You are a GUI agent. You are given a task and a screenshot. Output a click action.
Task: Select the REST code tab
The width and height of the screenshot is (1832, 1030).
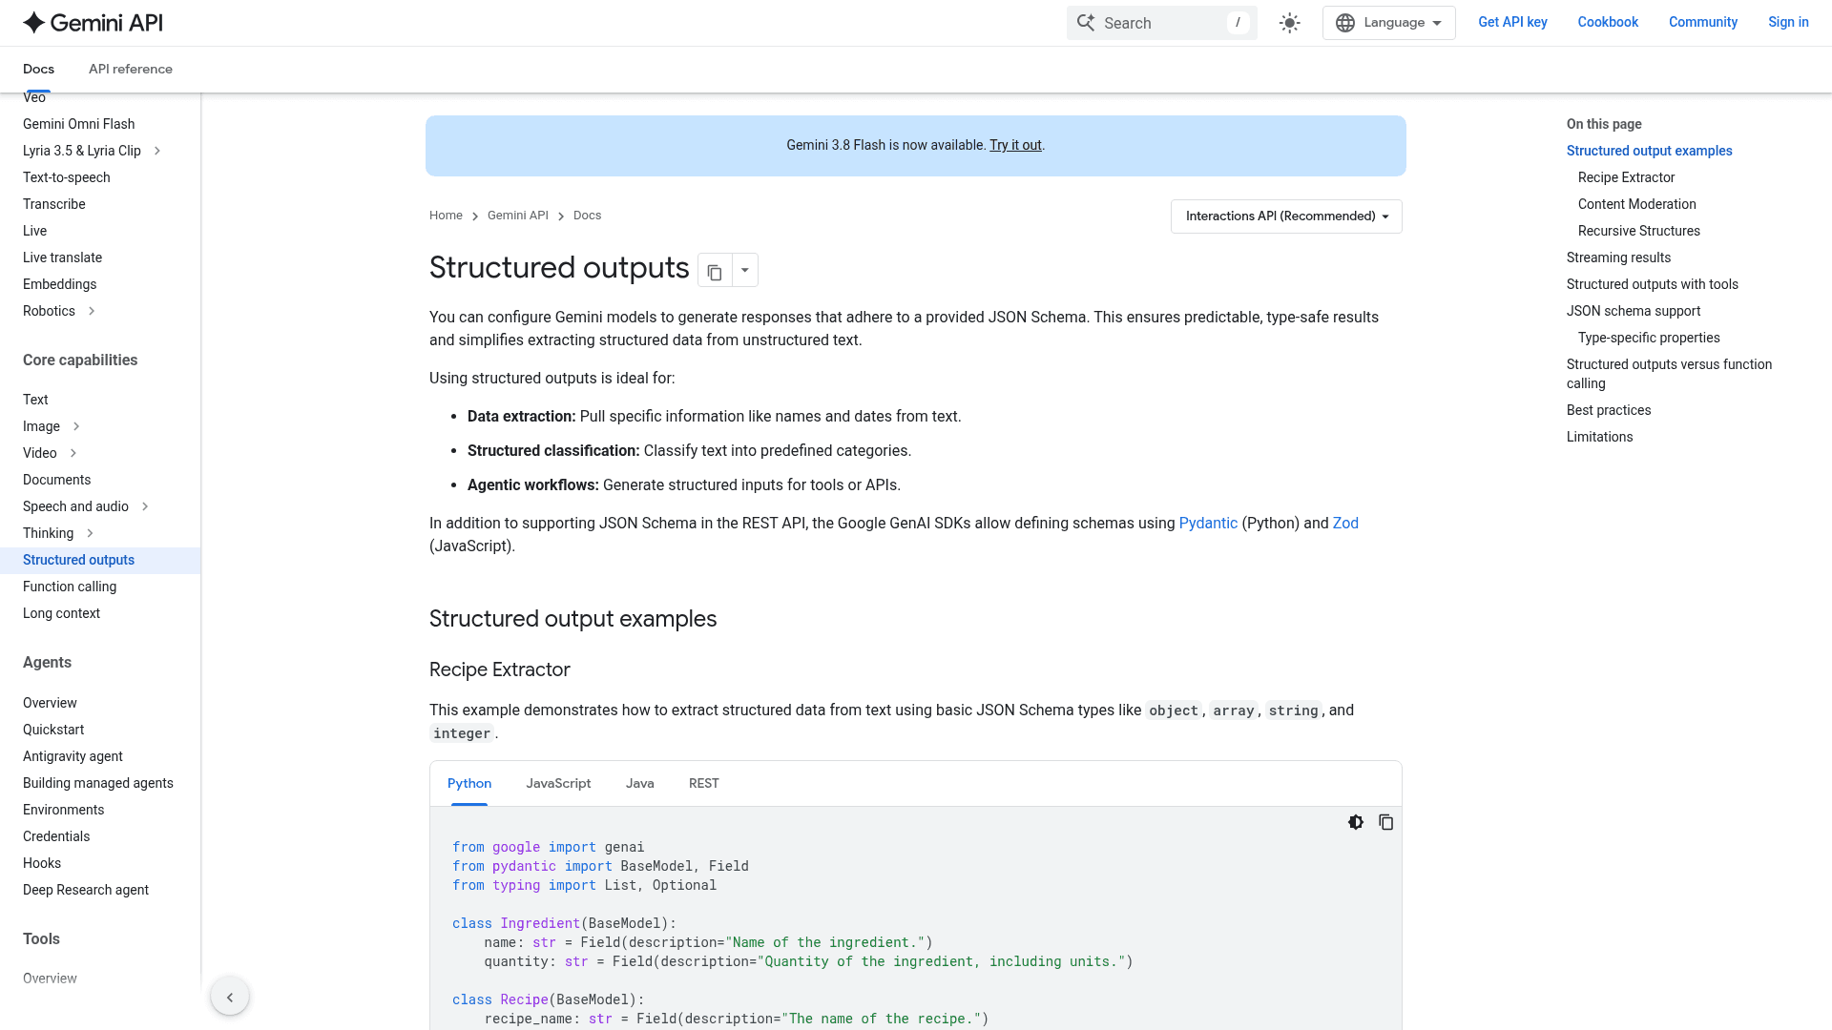[x=704, y=784]
